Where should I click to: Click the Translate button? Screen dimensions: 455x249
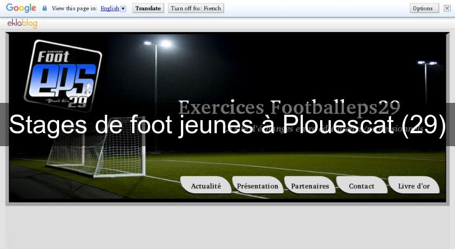point(148,9)
